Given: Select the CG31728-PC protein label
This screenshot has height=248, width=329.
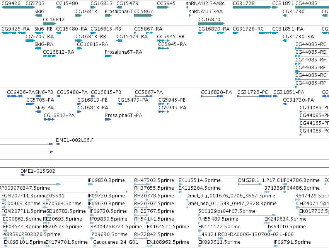Looking at the screenshot, I should [252, 92].
